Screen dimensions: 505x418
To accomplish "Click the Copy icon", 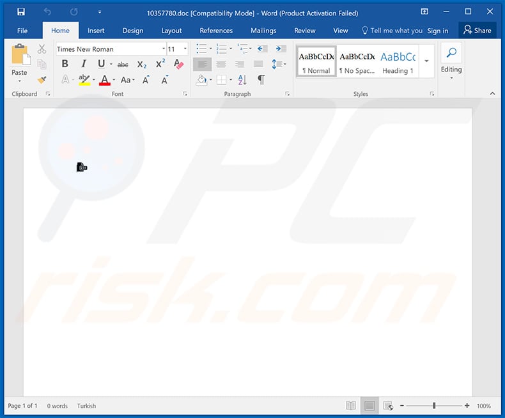I will pos(42,64).
